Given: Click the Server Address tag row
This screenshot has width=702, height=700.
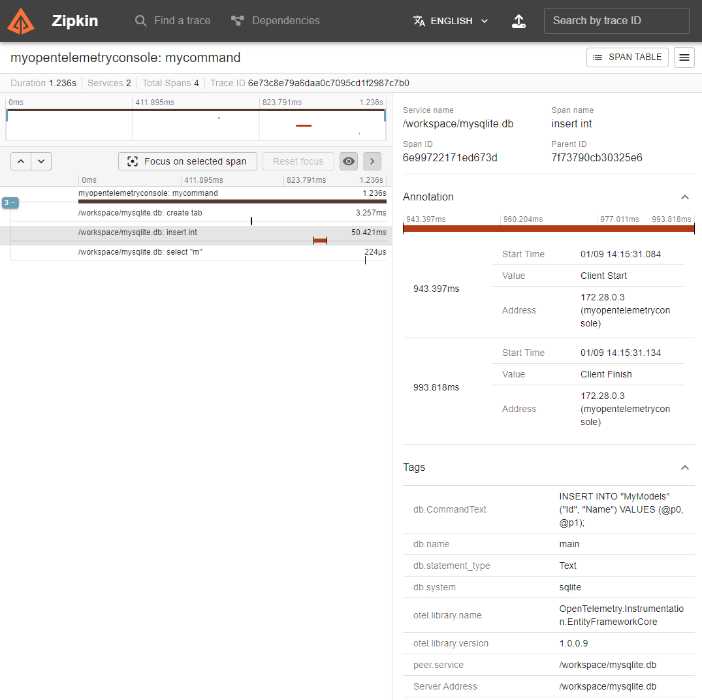Looking at the screenshot, I should tap(549, 686).
